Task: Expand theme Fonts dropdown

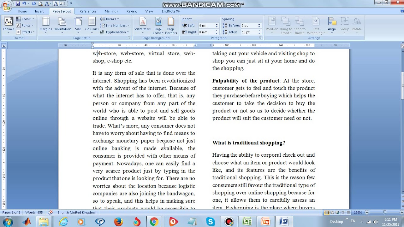Action: 25,26
